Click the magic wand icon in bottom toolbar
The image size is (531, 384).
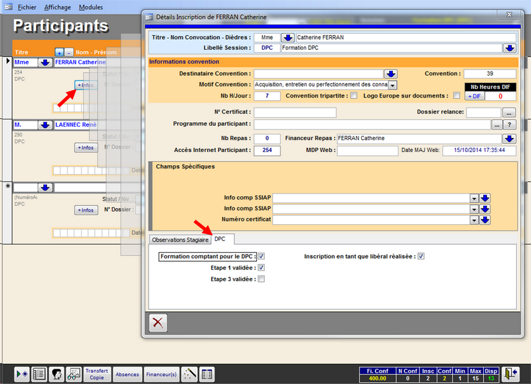190,373
